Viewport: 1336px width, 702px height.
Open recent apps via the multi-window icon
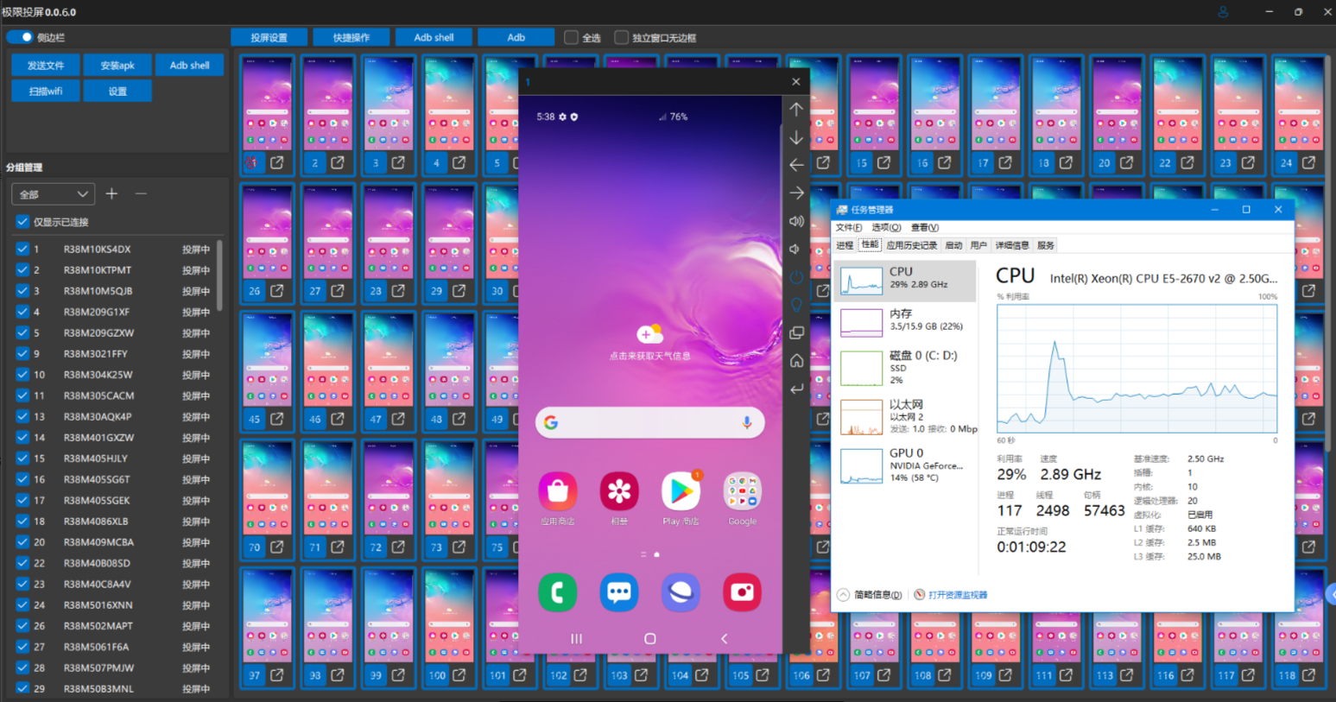click(x=795, y=332)
